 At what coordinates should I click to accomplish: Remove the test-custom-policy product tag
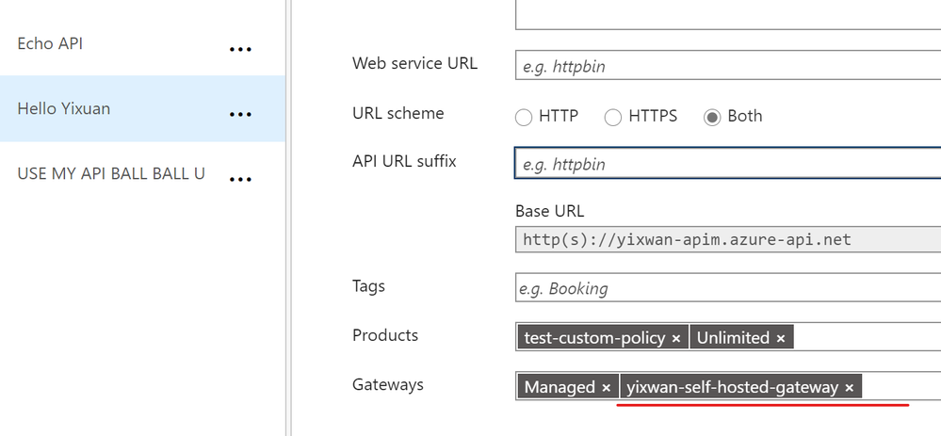click(x=675, y=339)
